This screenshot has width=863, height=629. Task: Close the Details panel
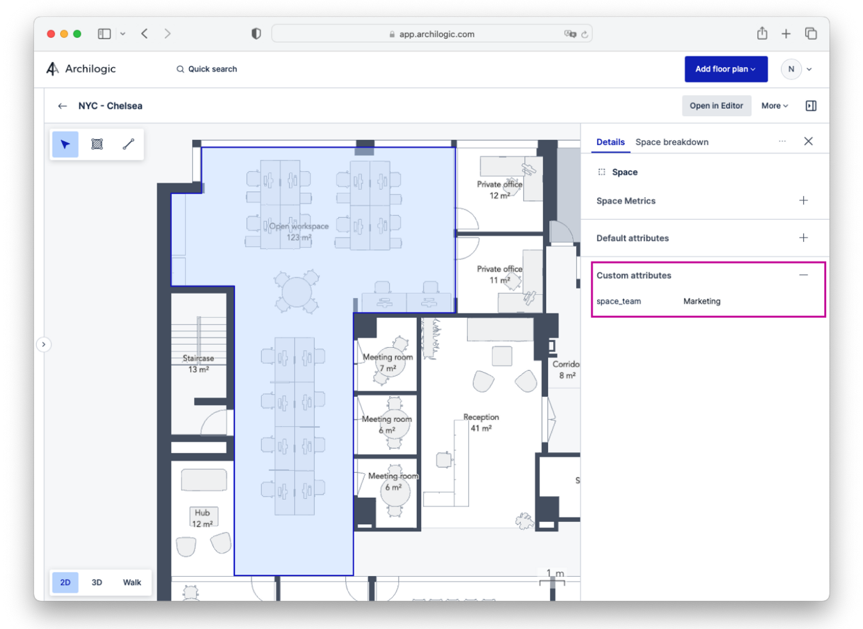[x=808, y=141]
